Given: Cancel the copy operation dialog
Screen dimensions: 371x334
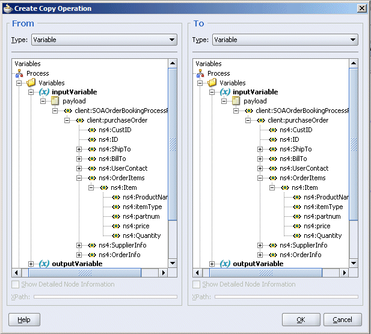Looking at the screenshot, I should click(342, 320).
